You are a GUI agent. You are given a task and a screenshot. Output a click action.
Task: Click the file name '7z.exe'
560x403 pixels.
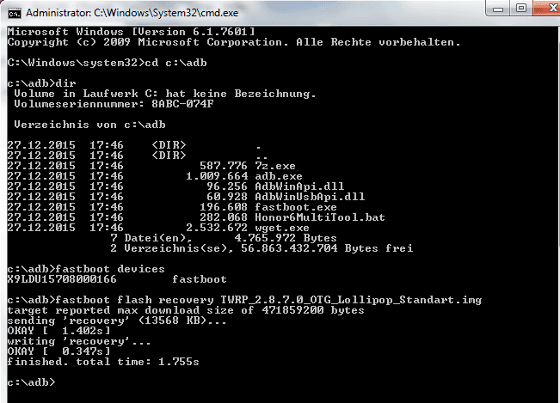point(275,166)
